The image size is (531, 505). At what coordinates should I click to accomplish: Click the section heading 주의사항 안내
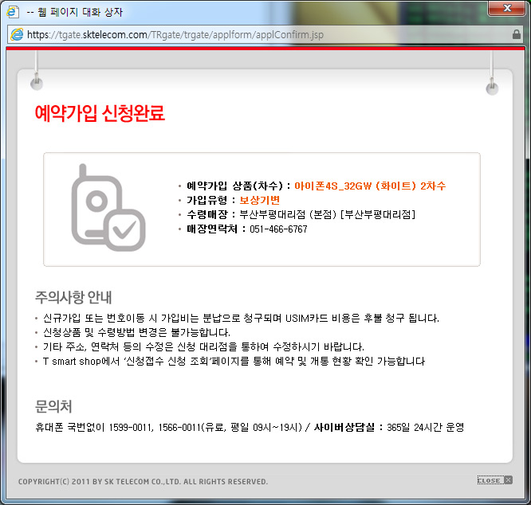(x=73, y=297)
